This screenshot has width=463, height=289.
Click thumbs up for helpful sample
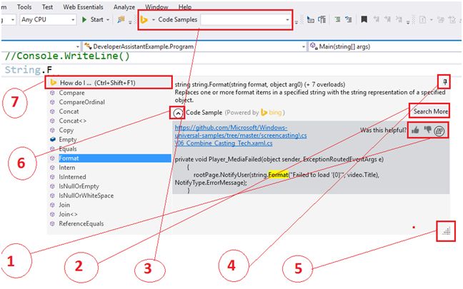[x=415, y=130]
